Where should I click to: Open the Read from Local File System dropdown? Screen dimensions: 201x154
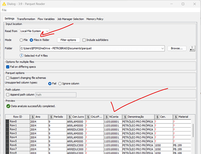pyautogui.click(x=35, y=31)
